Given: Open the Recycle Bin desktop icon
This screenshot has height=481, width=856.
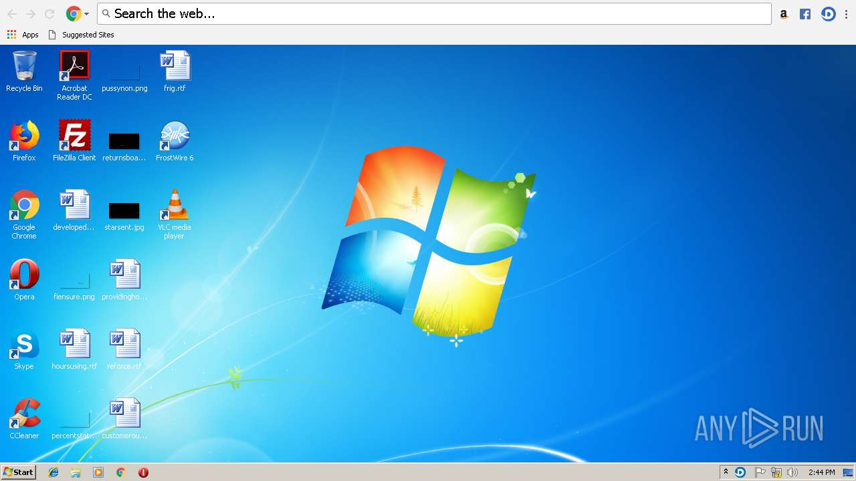Looking at the screenshot, I should 24,71.
